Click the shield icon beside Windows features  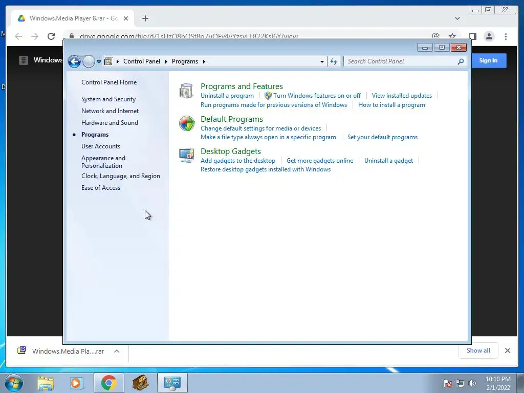tap(268, 96)
